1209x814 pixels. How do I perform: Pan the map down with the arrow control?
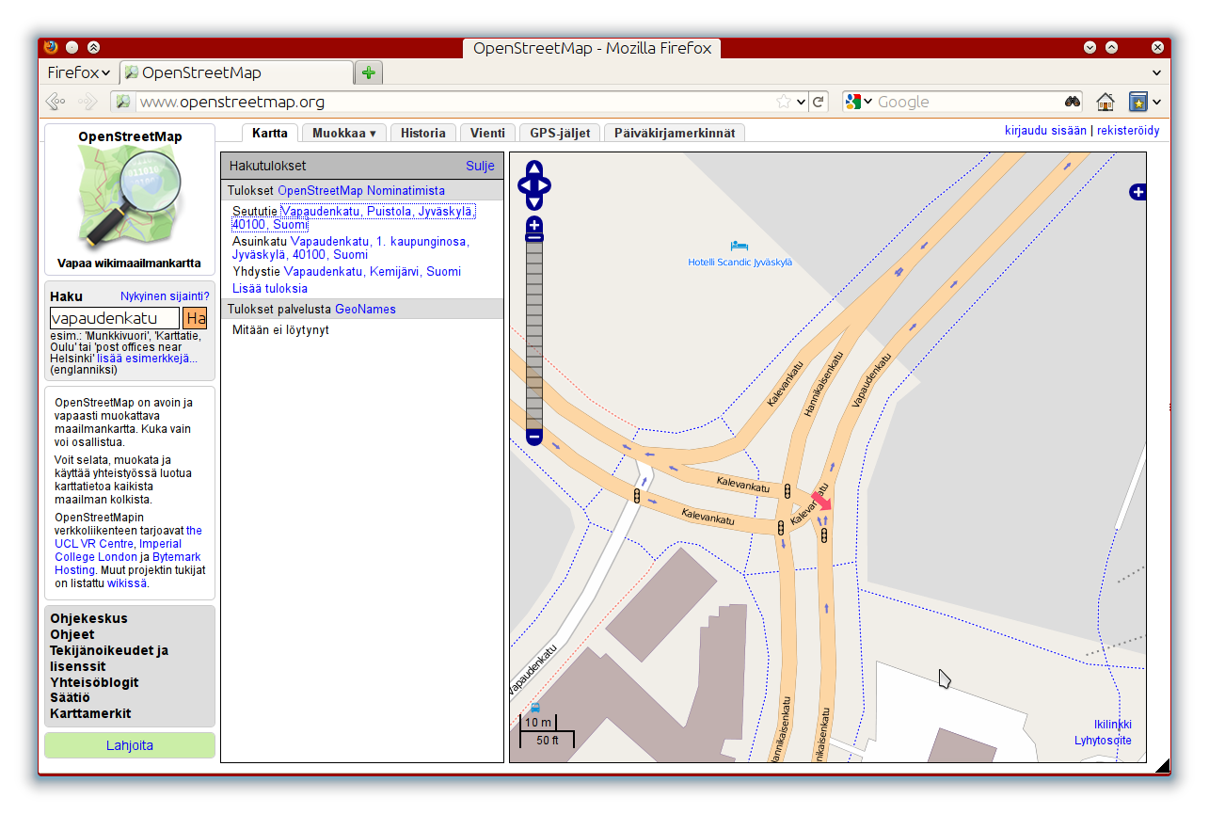point(534,201)
